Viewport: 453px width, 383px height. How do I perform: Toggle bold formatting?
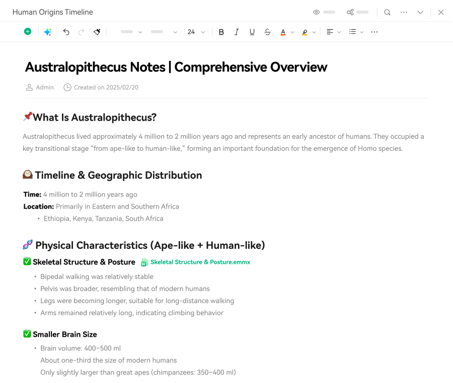(x=221, y=32)
